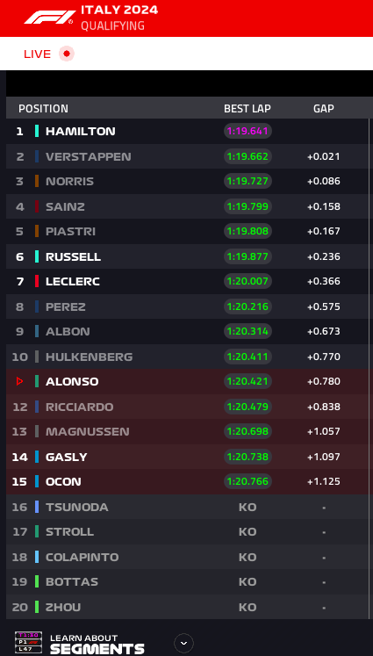Image resolution: width=373 pixels, height=656 pixels.
Task: Click the red LIVE indicator dot
Action: 66,54
